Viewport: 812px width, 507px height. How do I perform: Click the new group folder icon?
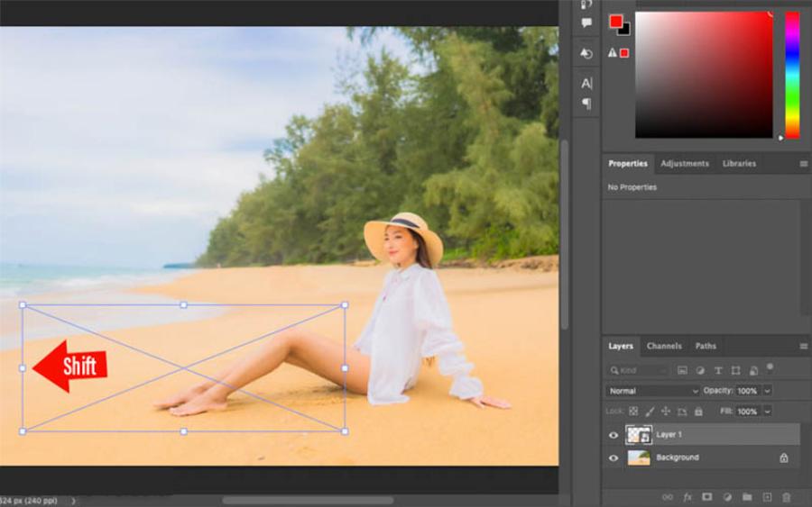point(747,497)
